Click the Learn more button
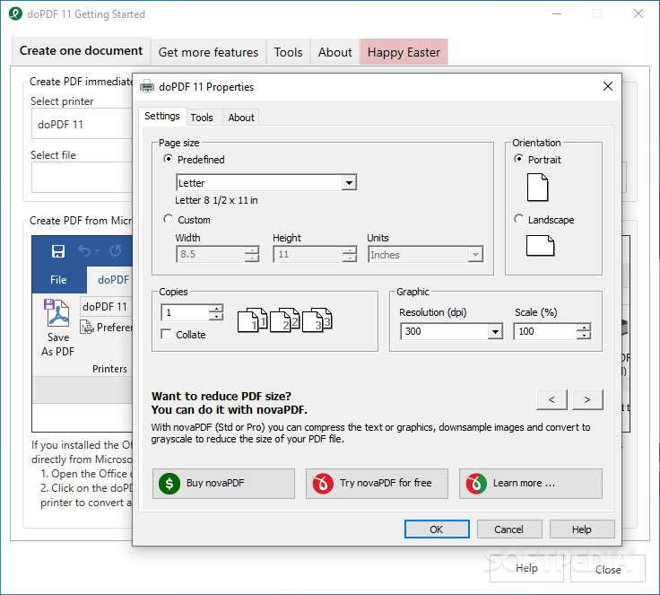 point(530,484)
